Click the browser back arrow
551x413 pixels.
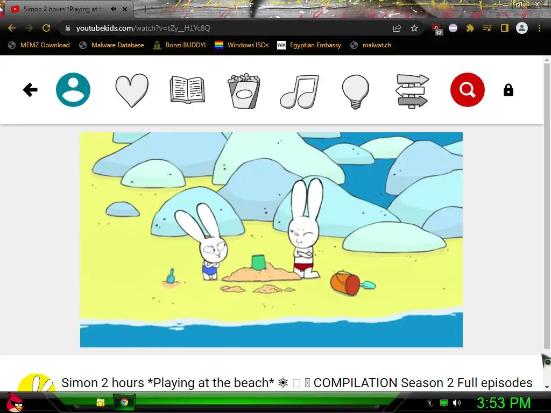click(x=12, y=28)
